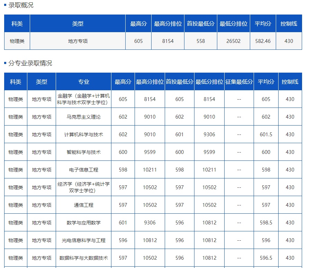
Task: Click the 平均分 header in majors table
Action: [x=266, y=82]
